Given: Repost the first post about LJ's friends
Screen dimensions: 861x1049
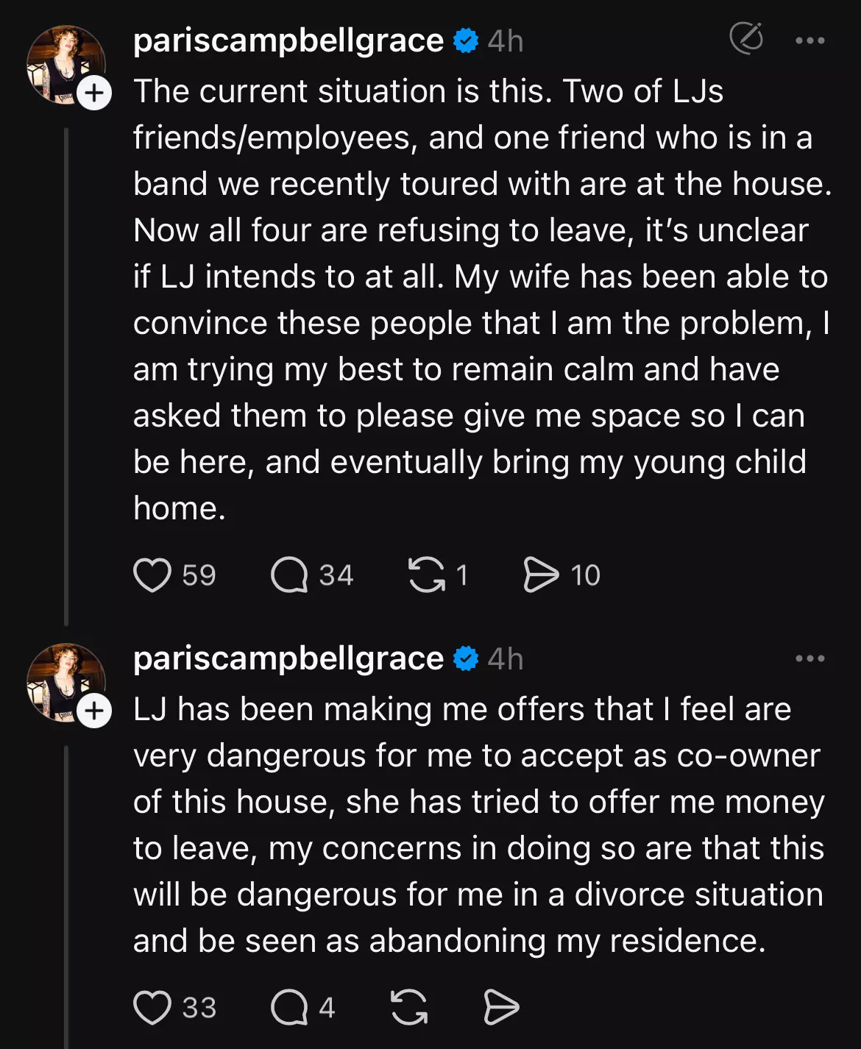Looking at the screenshot, I should pos(427,575).
